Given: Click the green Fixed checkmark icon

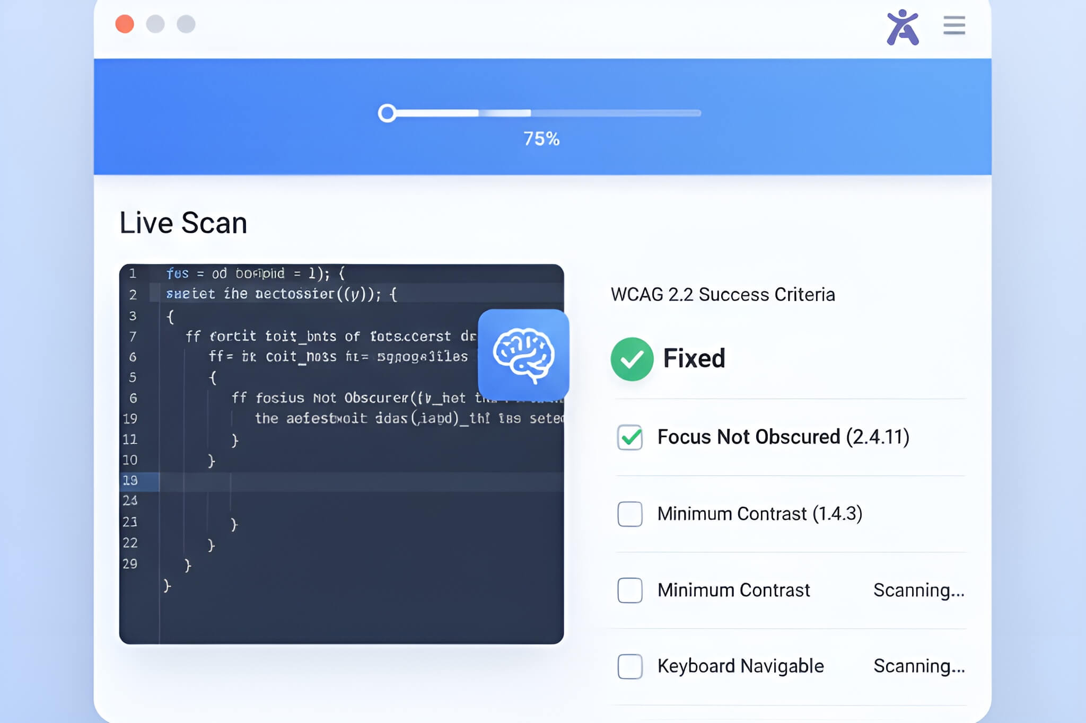Looking at the screenshot, I should pos(631,358).
